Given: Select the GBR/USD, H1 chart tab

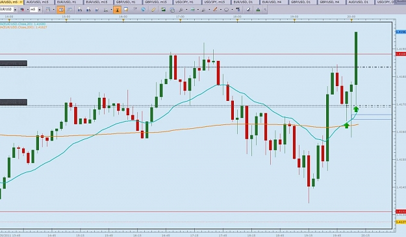Looking at the screenshot, I should pos(127,2).
